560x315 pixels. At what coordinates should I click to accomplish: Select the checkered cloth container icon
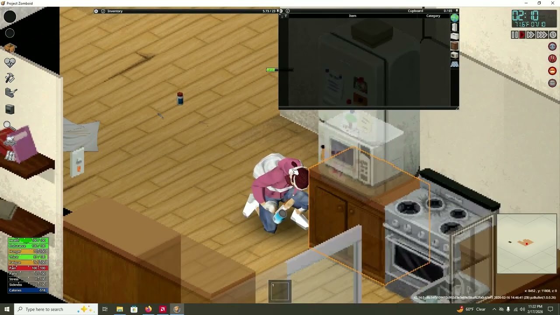(x=455, y=64)
